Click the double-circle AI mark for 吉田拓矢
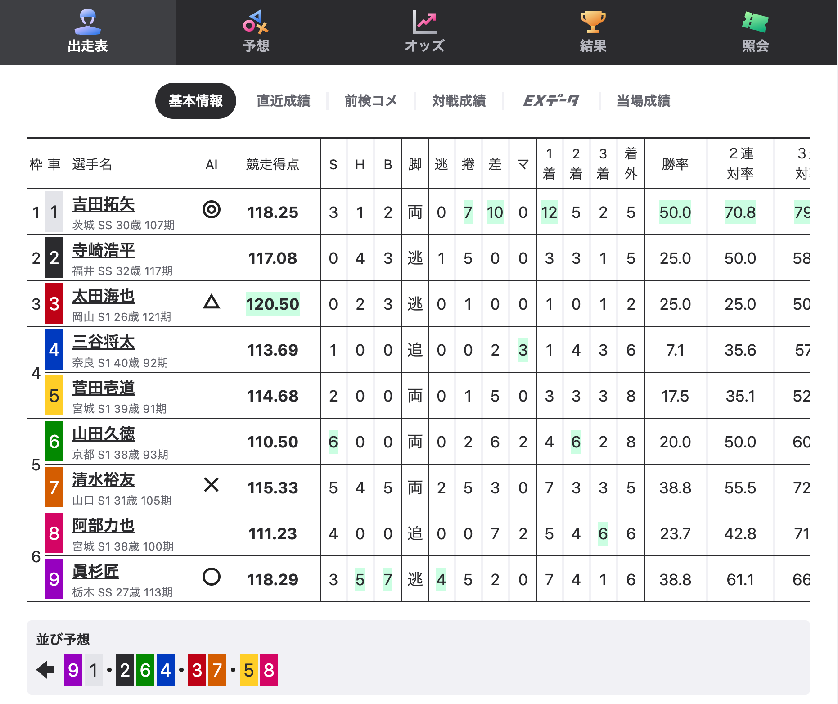This screenshot has height=704, width=838. [x=212, y=209]
